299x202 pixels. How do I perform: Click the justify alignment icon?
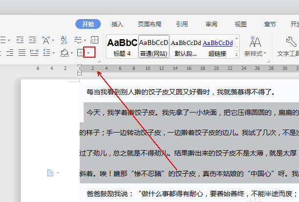[21, 52]
